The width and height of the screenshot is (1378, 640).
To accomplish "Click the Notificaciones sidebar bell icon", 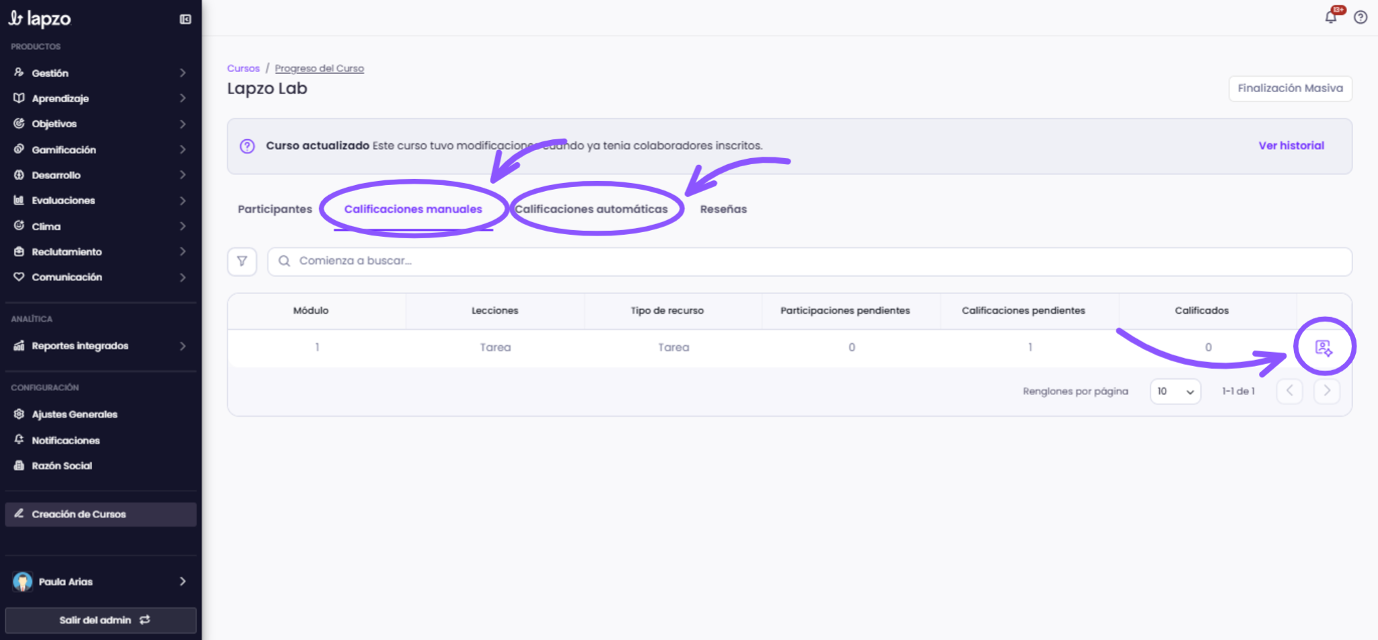I will pyautogui.click(x=19, y=439).
